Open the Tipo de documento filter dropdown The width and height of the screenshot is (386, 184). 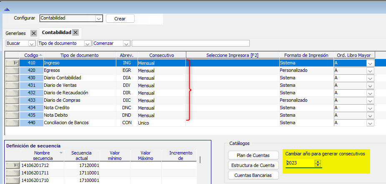point(88,43)
